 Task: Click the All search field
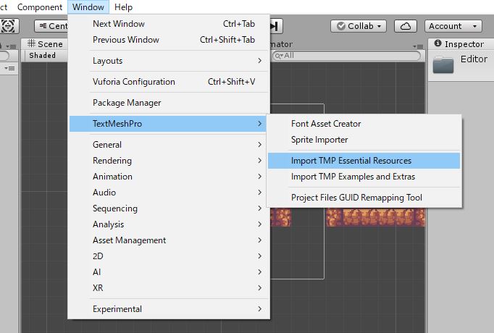tap(346, 56)
